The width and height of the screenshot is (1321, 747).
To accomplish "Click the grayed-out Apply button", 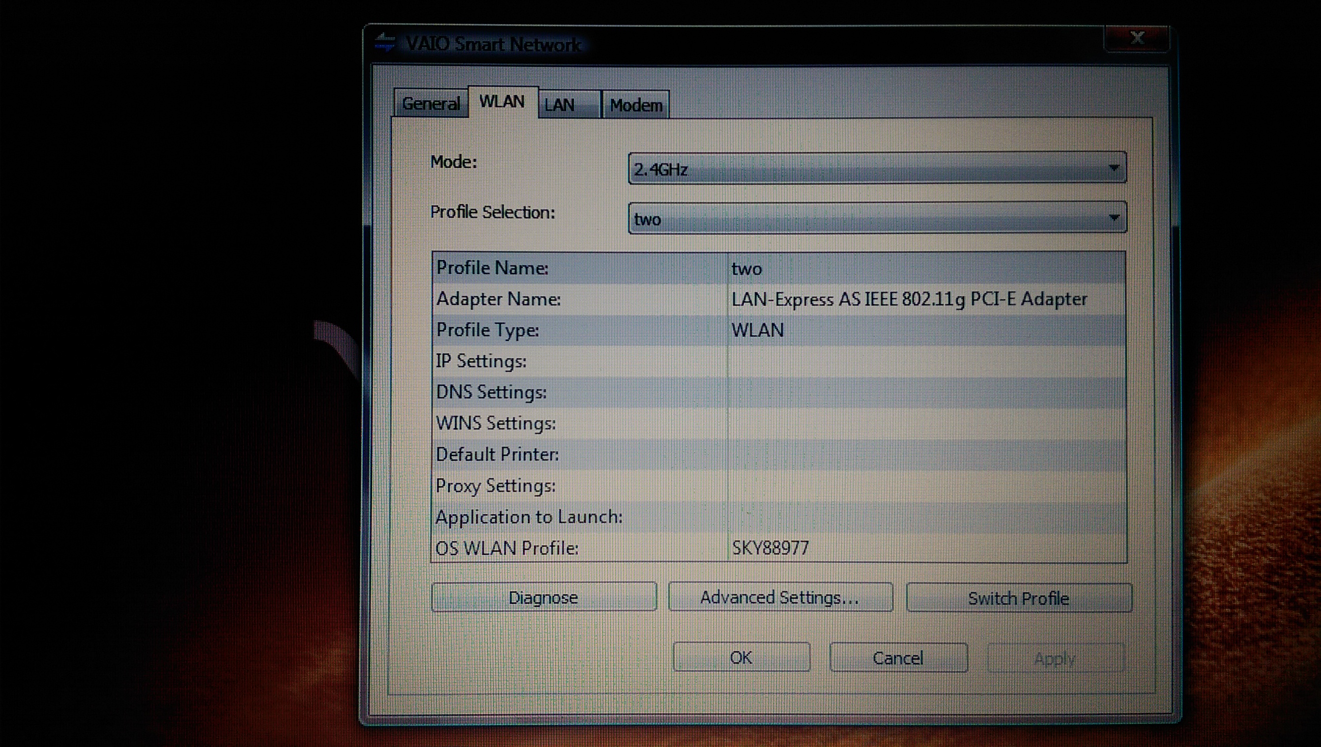I will (x=1055, y=658).
